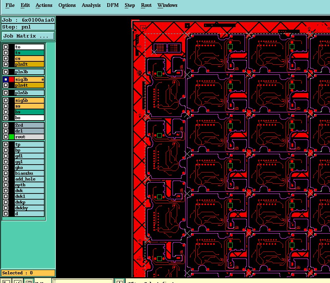Click the second icon in bottom toolbar
330x283 pixels.
17,281
